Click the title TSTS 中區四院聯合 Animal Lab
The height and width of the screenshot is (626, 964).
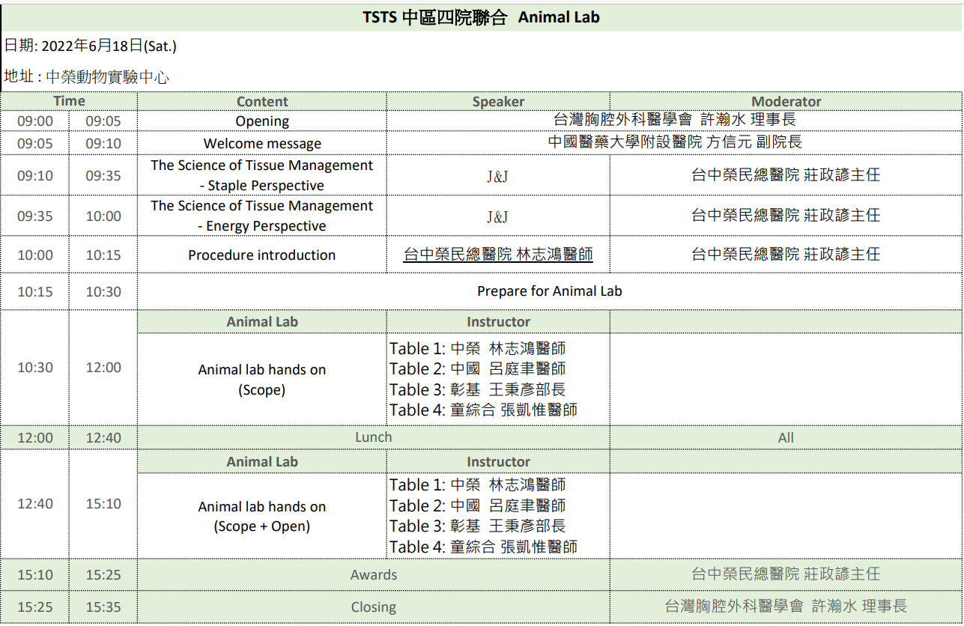click(481, 17)
